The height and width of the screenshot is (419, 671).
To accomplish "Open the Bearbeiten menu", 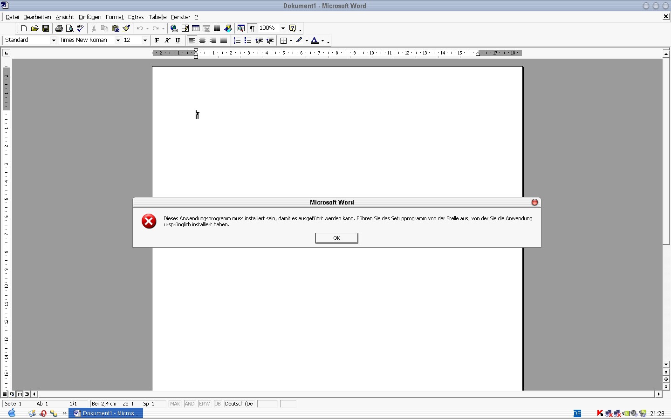I will [37, 17].
